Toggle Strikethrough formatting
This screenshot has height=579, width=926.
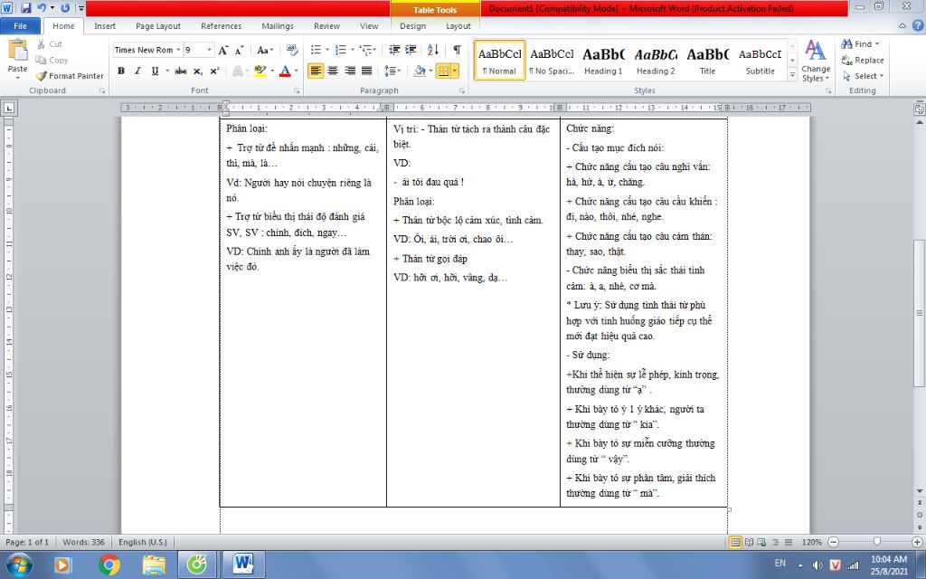coord(181,71)
